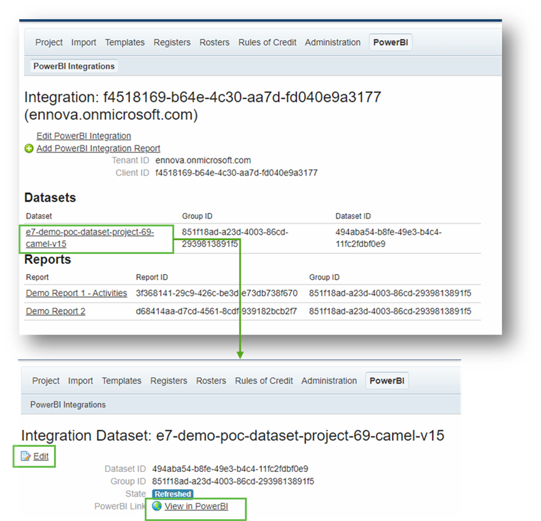Image resolution: width=541 pixels, height=521 pixels.
Task: Open Registers menu in lower panel
Action: tap(169, 381)
